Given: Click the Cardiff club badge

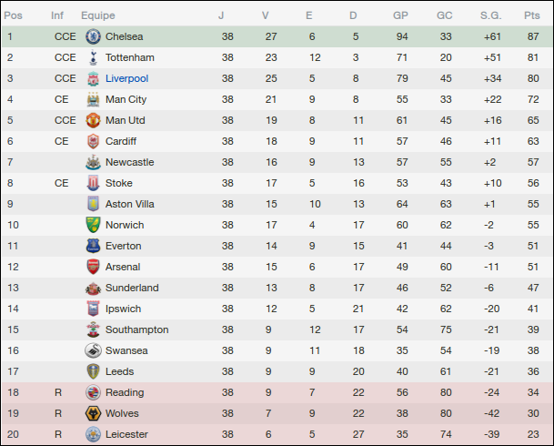Looking at the screenshot, I should (x=92, y=141).
